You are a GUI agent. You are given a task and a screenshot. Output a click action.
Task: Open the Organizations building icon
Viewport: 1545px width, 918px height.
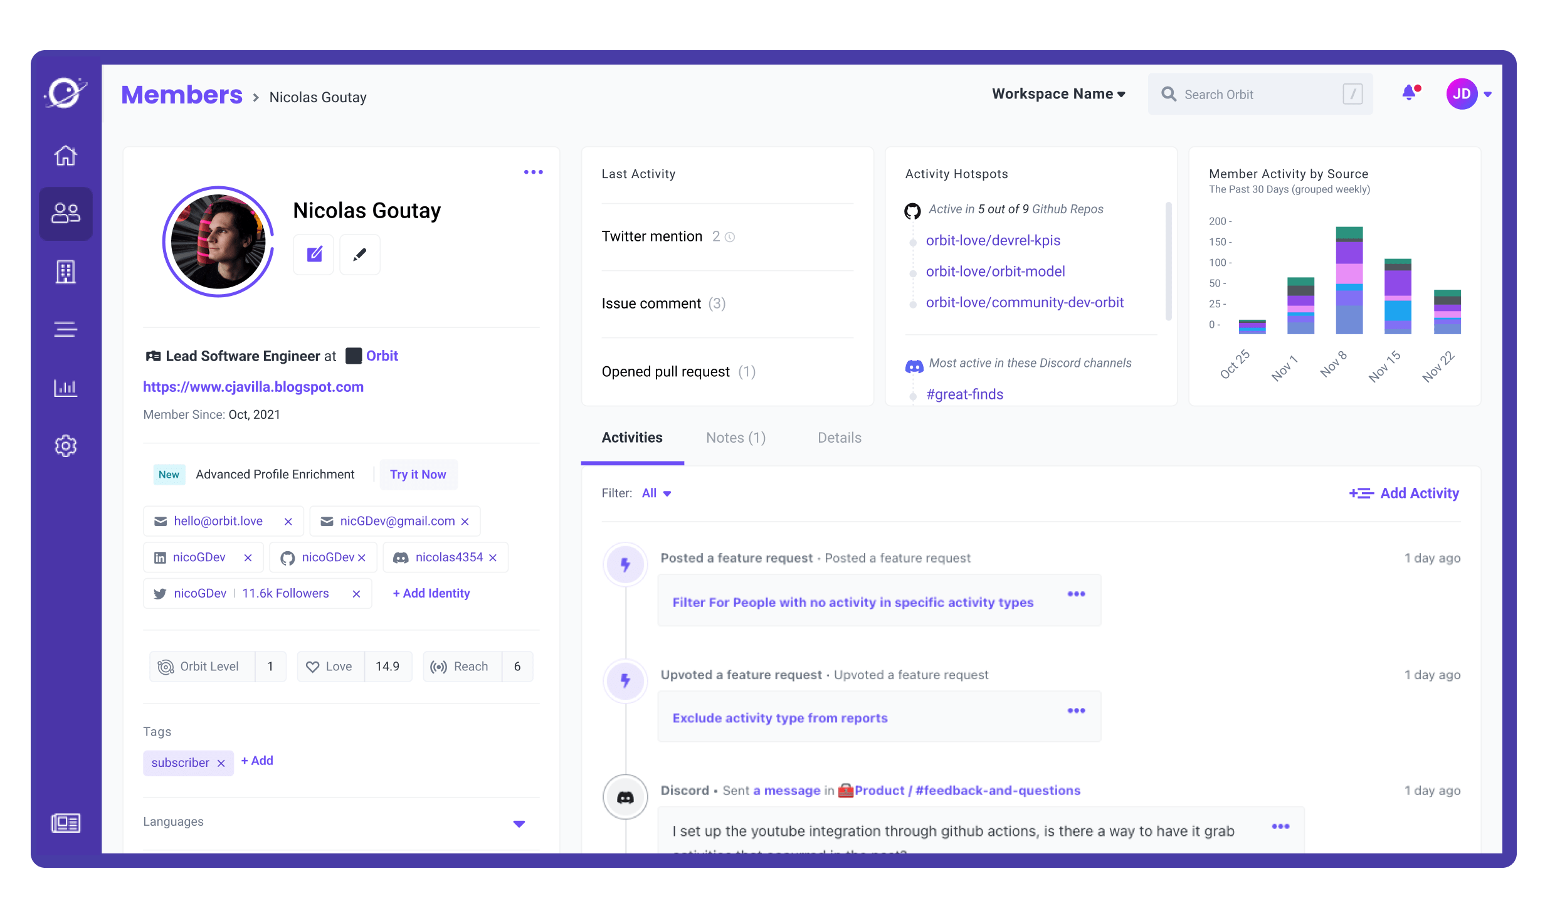(65, 272)
